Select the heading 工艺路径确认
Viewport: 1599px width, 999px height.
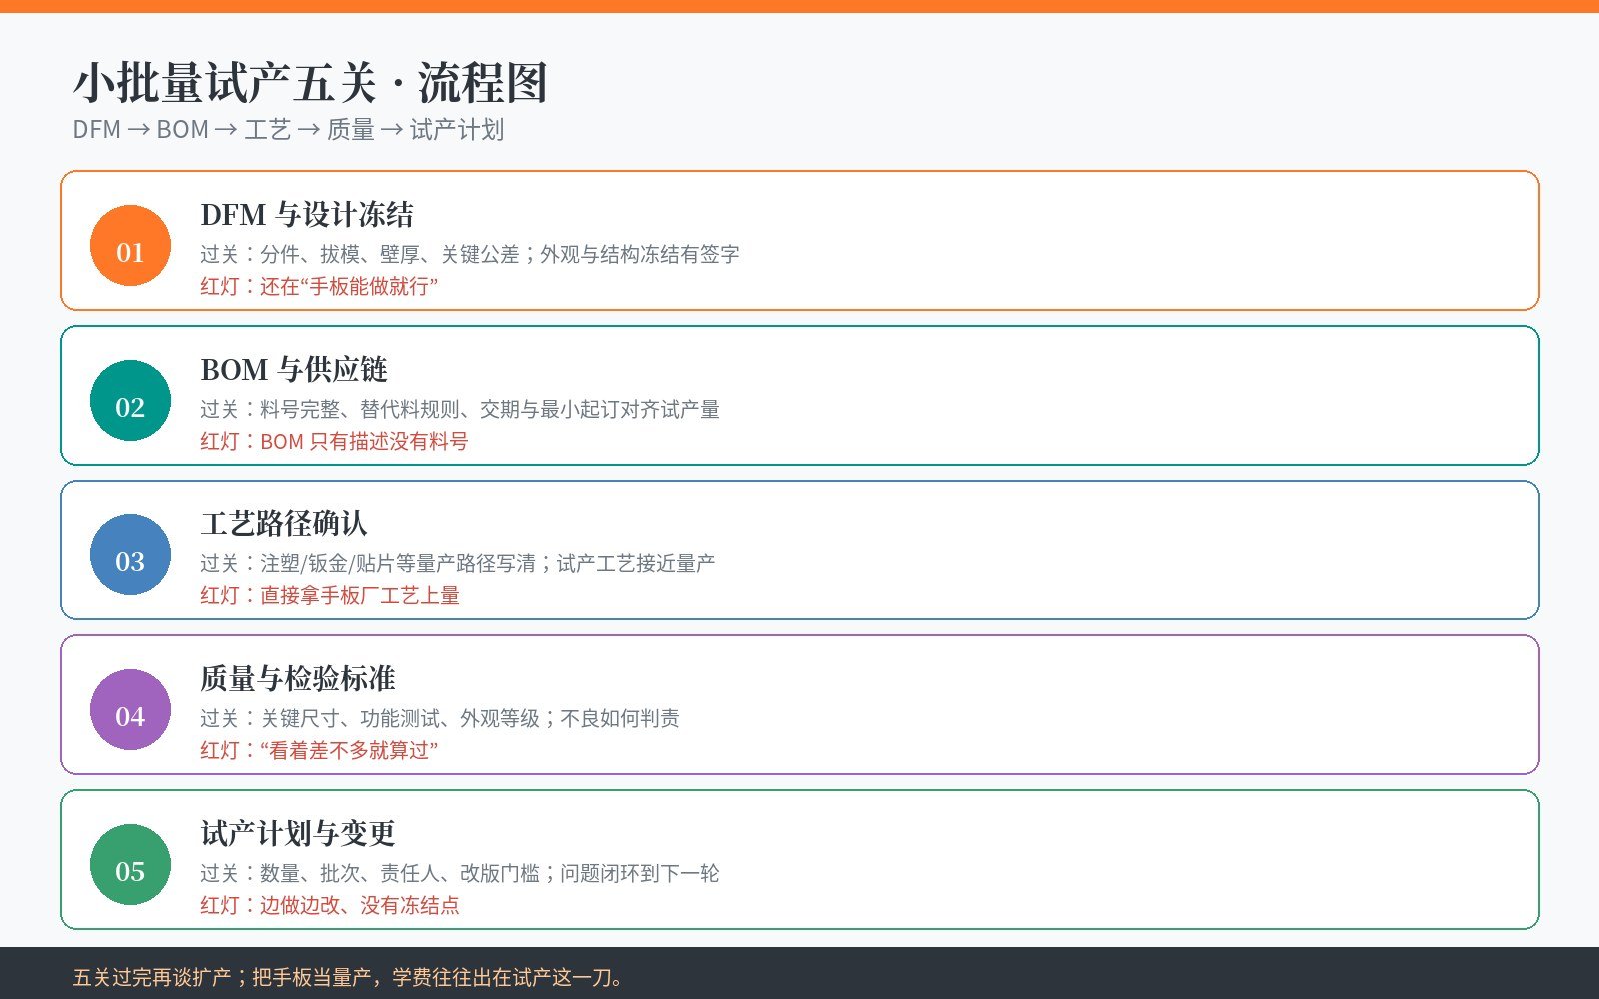[x=284, y=524]
